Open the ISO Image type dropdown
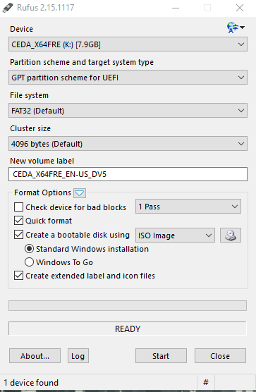Viewport: 256px width, 392px height. (175, 235)
